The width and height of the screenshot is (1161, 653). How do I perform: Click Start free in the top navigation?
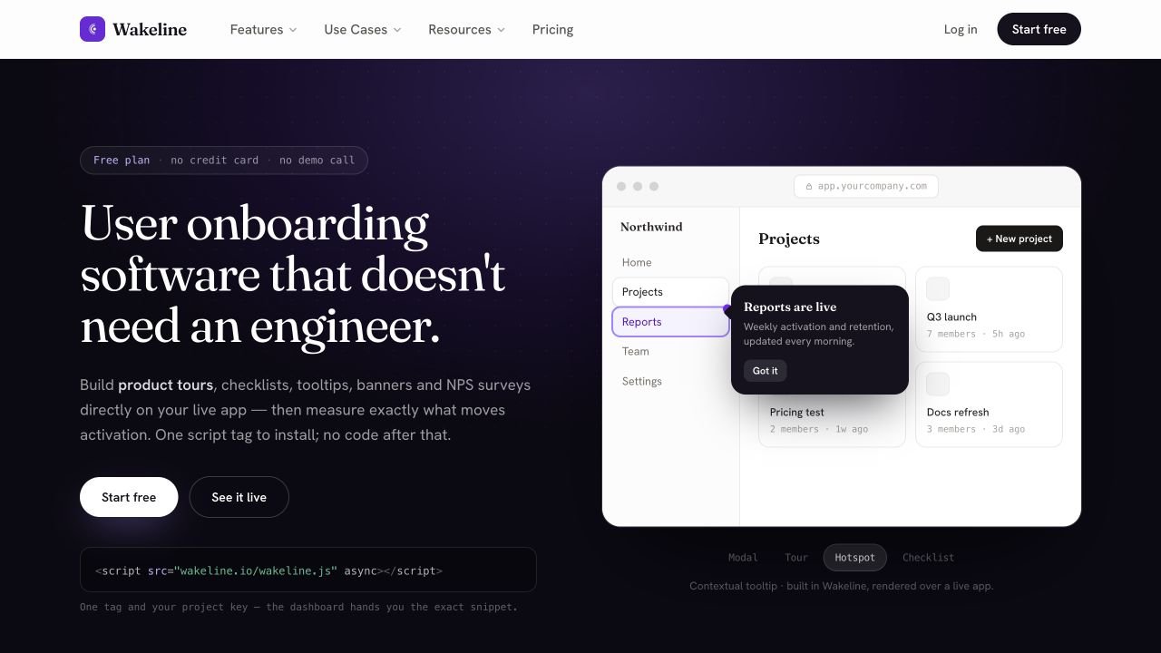[x=1039, y=29]
